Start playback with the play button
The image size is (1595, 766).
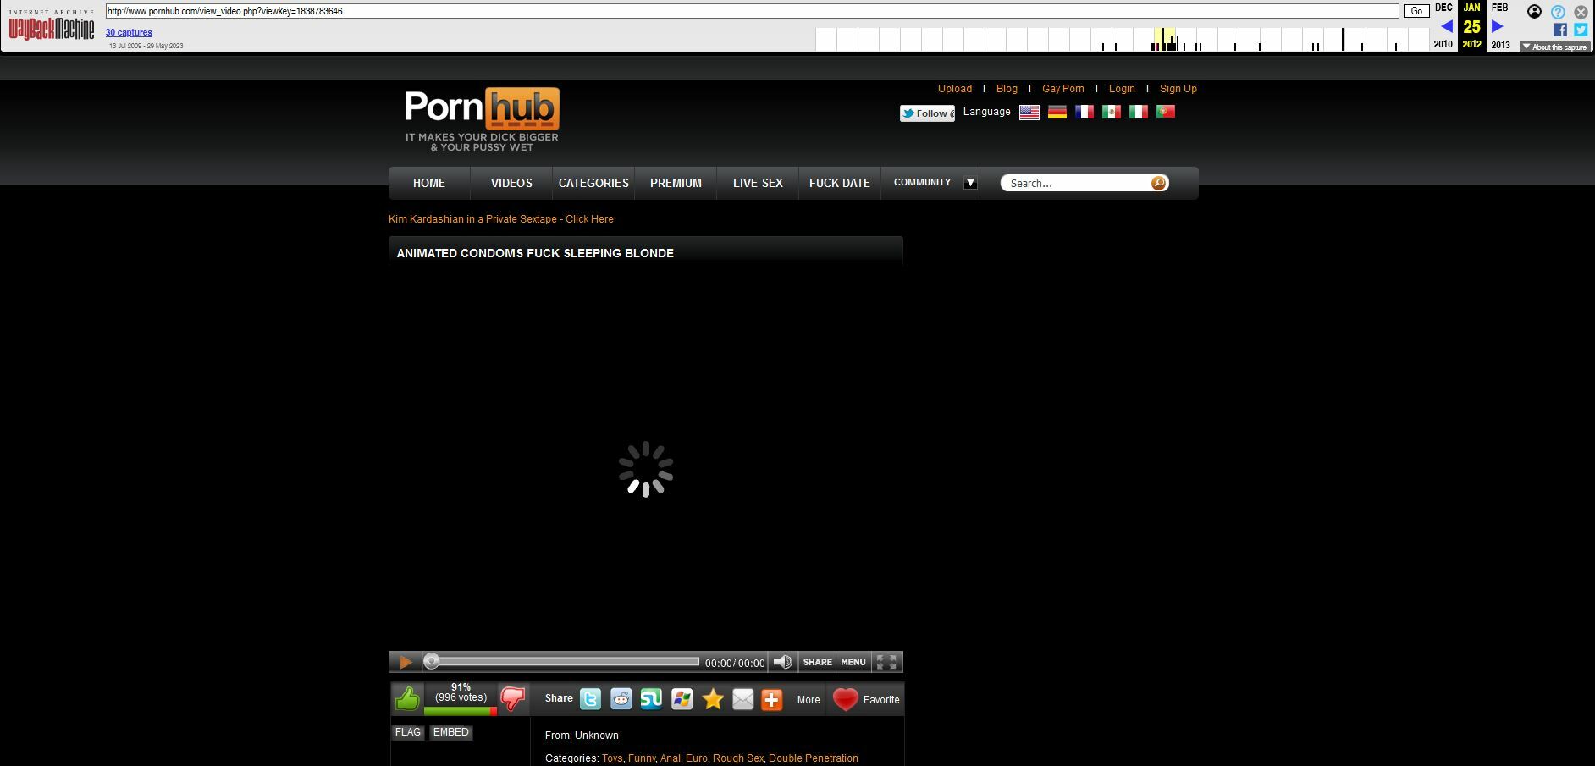pyautogui.click(x=406, y=662)
